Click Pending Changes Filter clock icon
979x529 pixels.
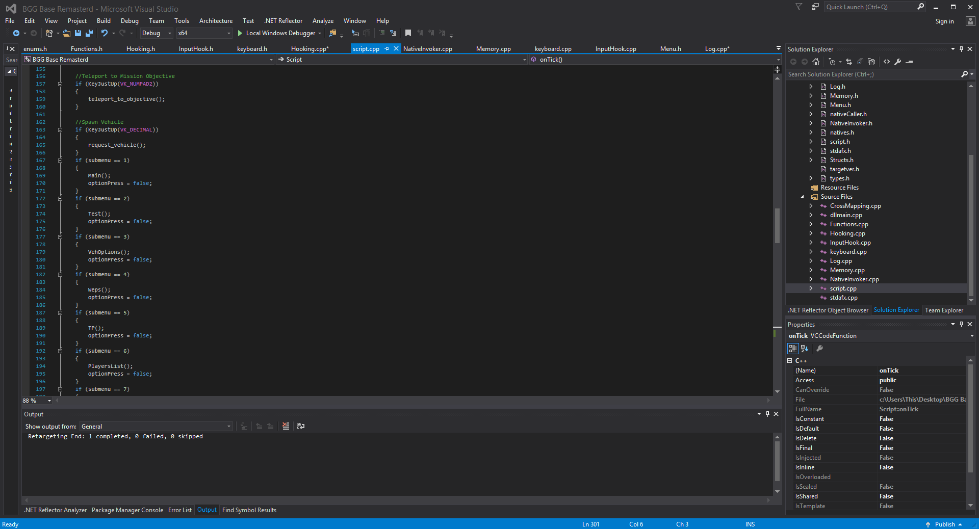tap(832, 62)
